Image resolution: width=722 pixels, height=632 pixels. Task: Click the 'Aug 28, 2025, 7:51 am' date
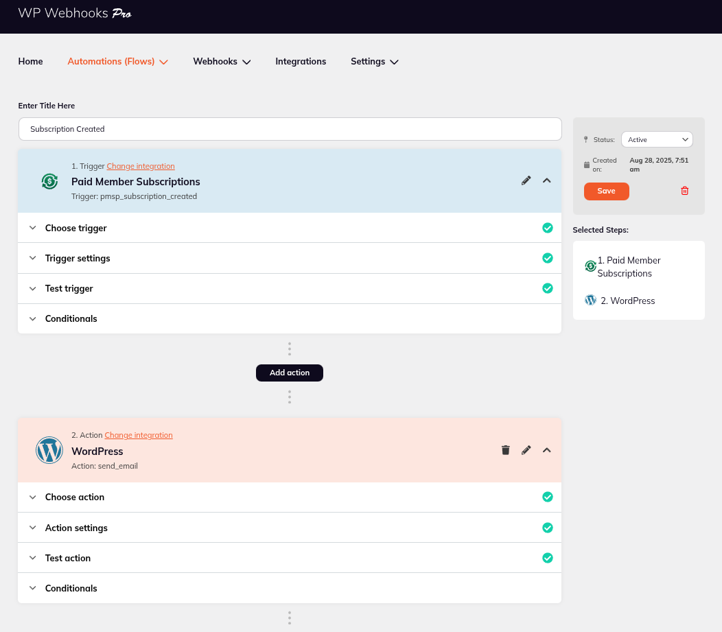tap(659, 165)
